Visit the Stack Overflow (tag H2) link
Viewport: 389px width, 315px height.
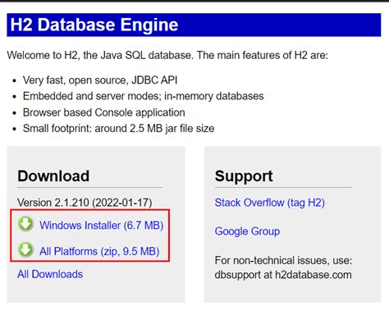tap(270, 203)
